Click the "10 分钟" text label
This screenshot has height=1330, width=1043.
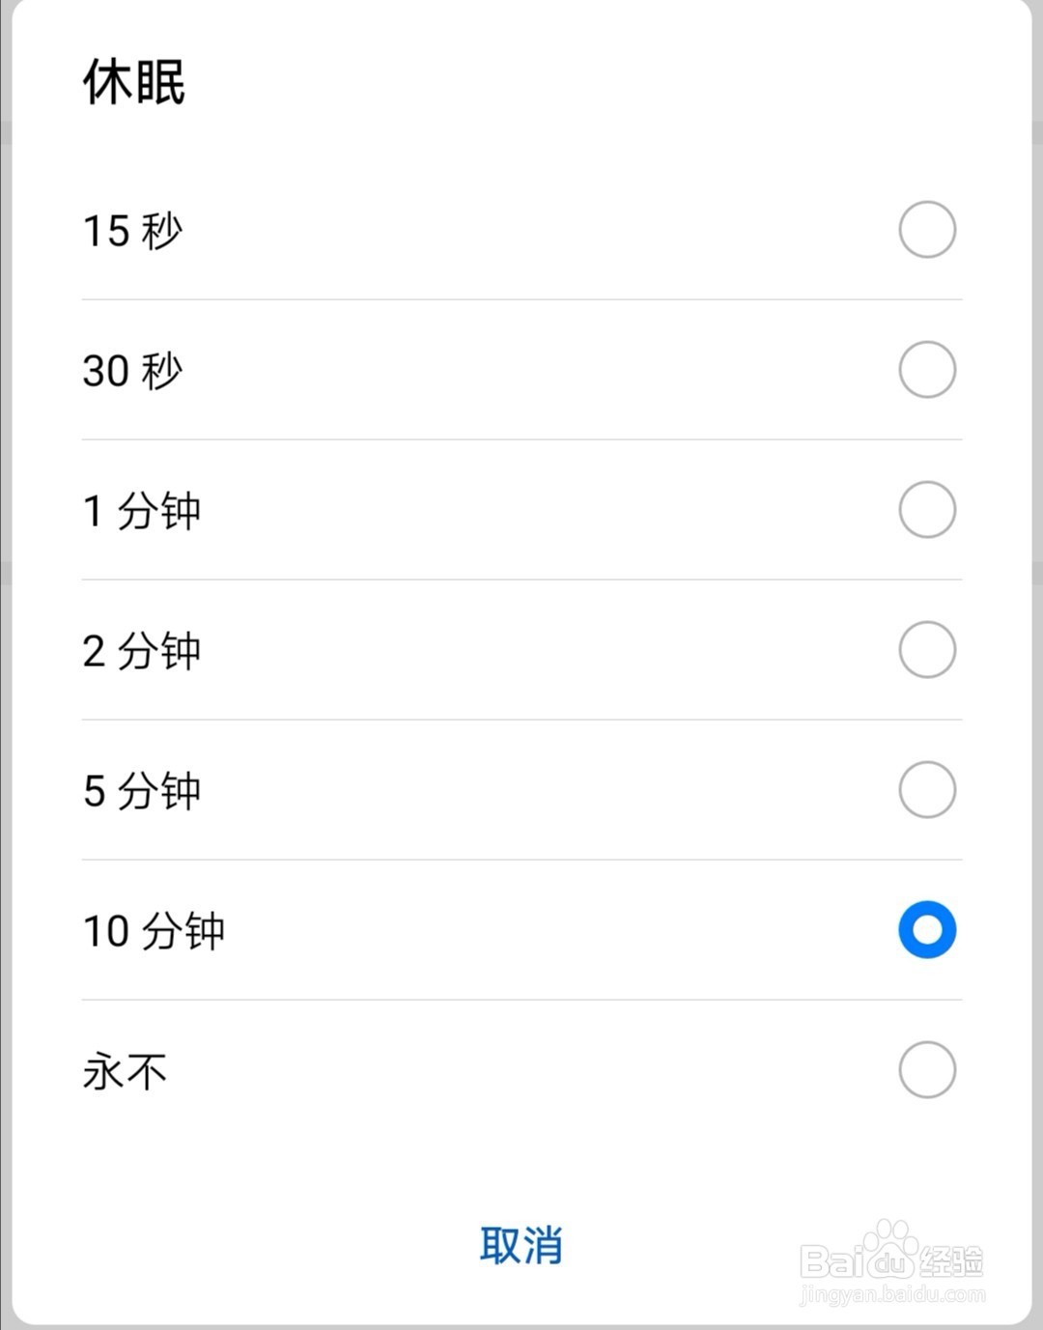coord(155,931)
